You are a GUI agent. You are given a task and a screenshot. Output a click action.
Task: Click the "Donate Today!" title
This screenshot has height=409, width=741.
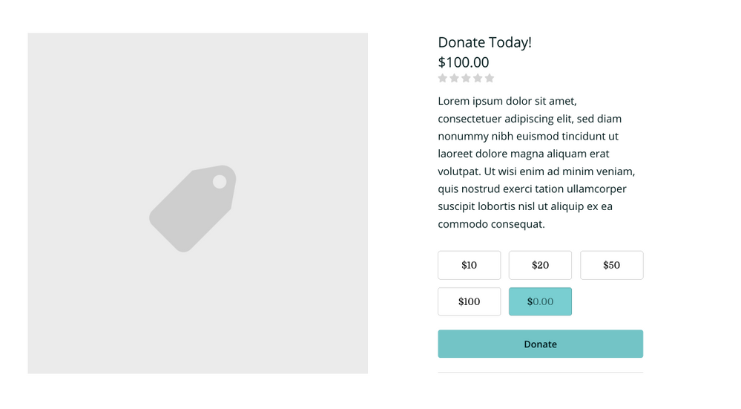[x=484, y=42]
